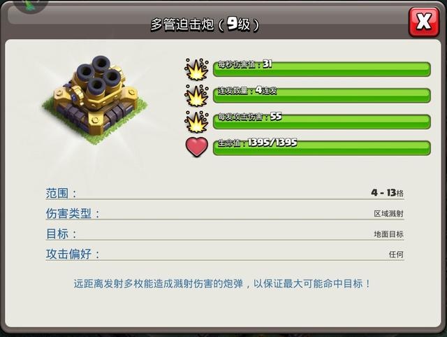
Task: Click the 目标 row label
Action: click(x=61, y=234)
